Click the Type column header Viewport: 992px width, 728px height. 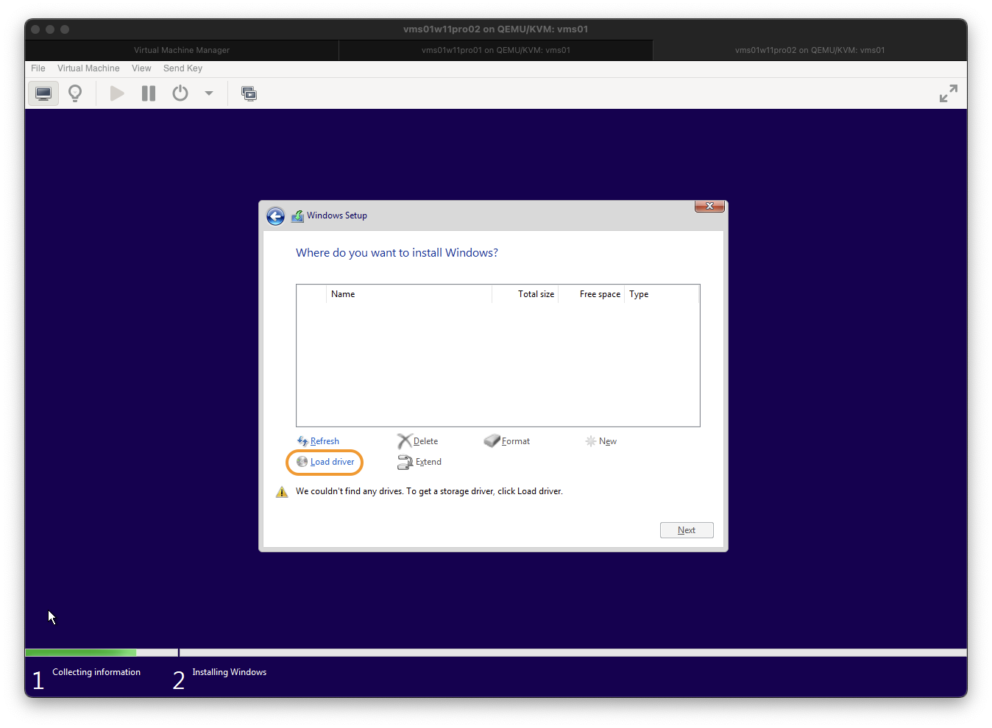pos(662,294)
